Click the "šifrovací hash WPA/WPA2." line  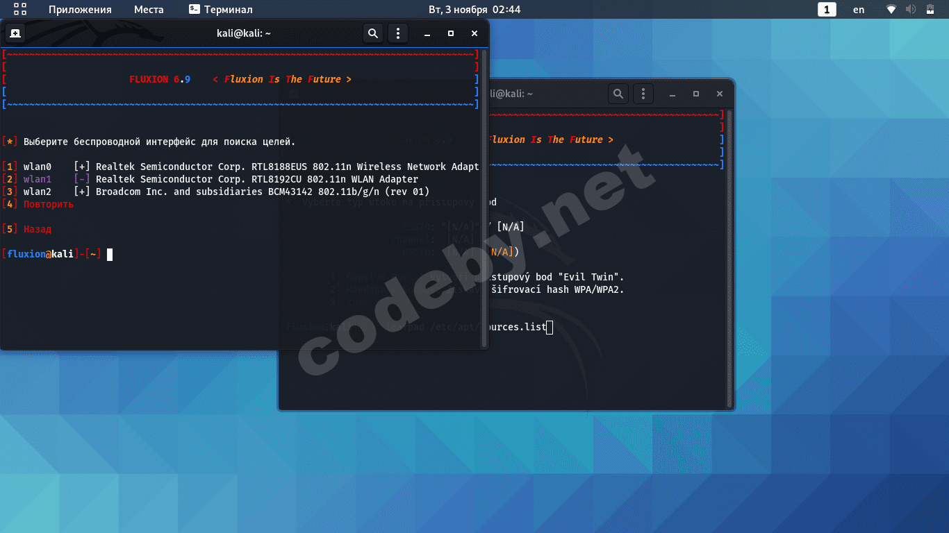coord(557,289)
